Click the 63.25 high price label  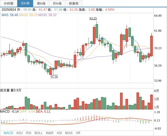[93, 18]
